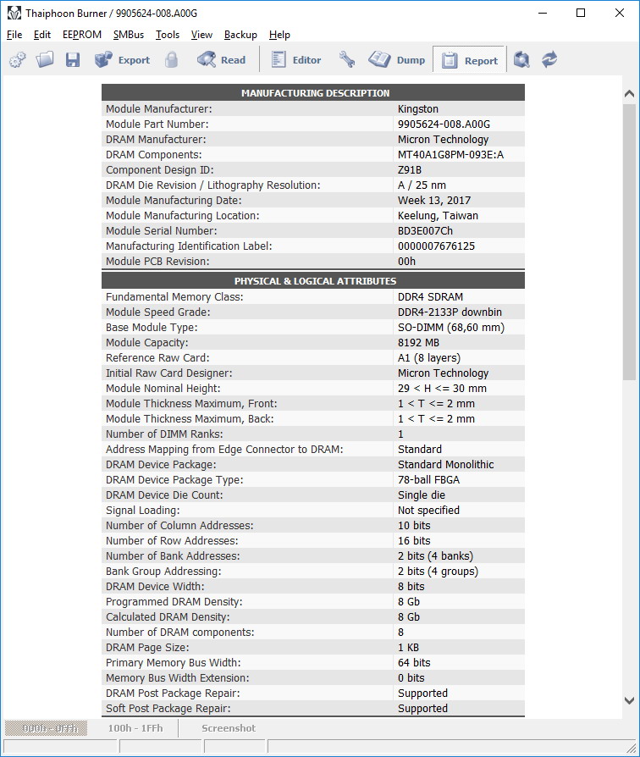Open the Edit menu

click(42, 35)
